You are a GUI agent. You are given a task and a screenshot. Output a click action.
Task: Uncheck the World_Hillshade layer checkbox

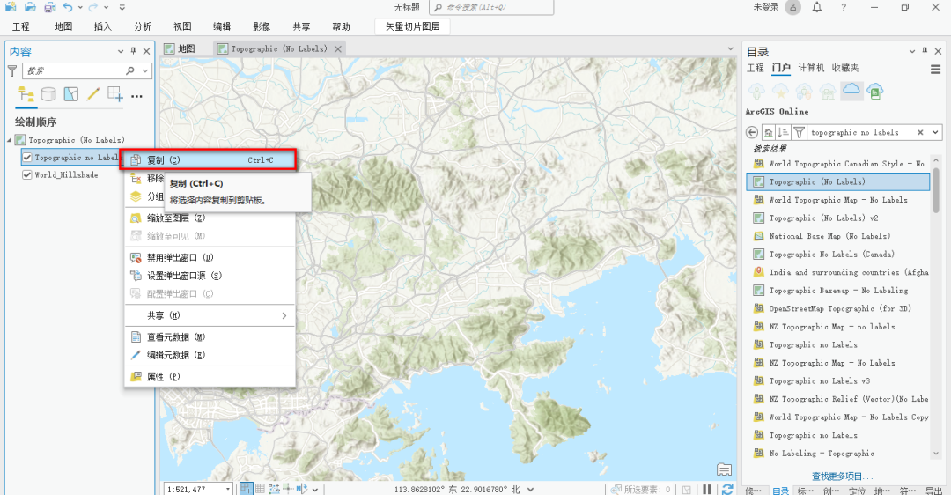(x=27, y=175)
